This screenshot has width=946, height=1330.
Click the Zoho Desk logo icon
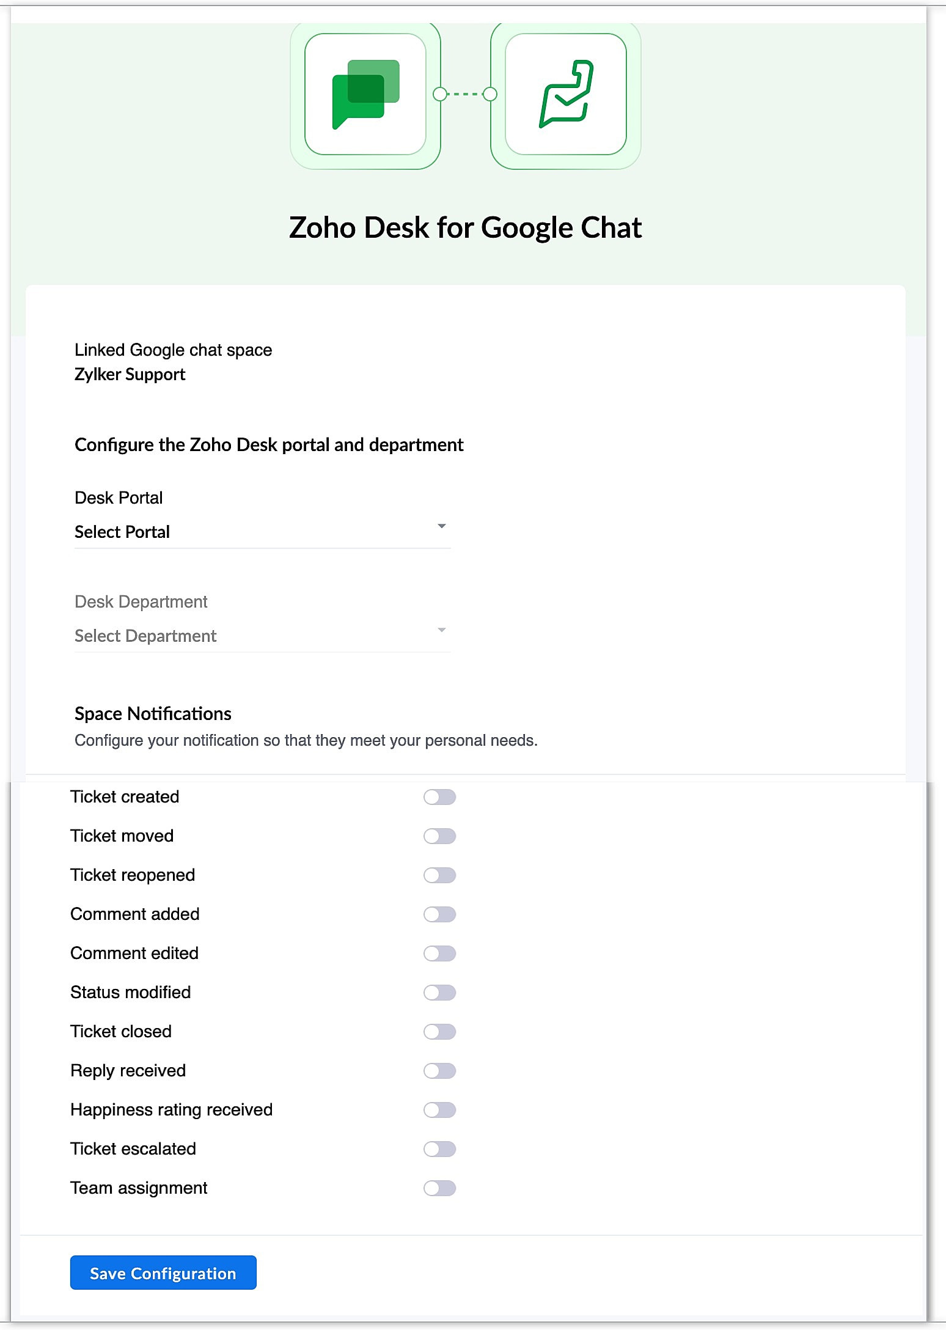(x=566, y=94)
